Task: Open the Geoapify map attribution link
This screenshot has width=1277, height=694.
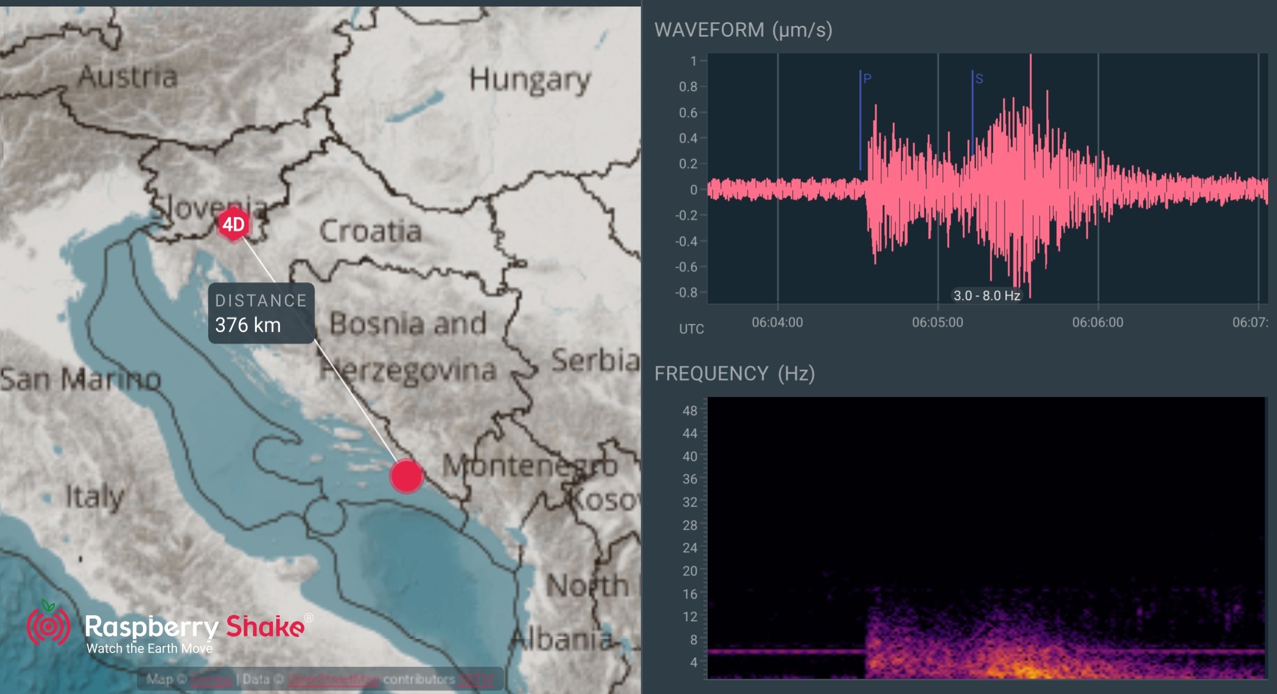Action: pyautogui.click(x=211, y=679)
